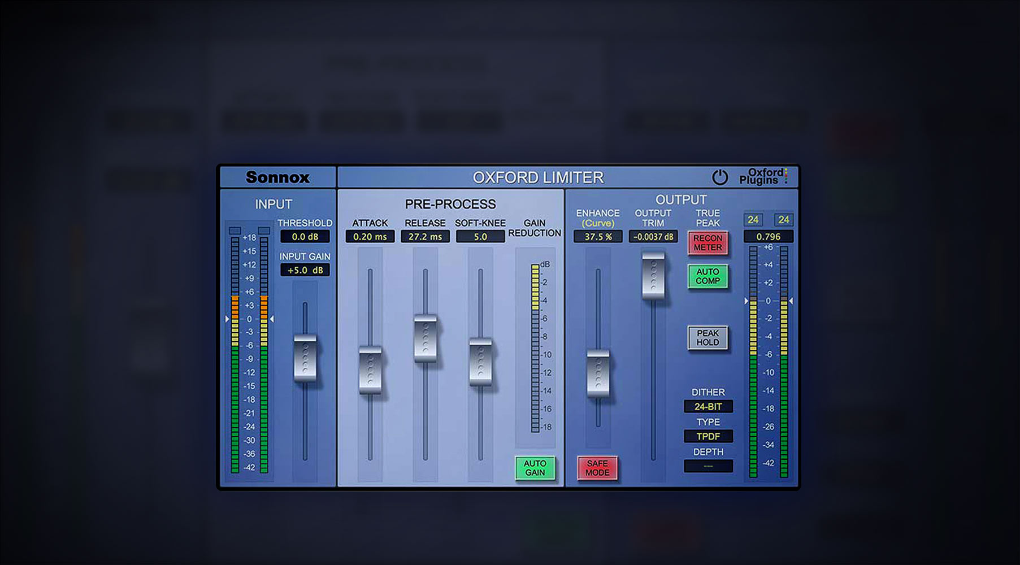
Task: Open the dither DEPTH selector
Action: (x=708, y=466)
